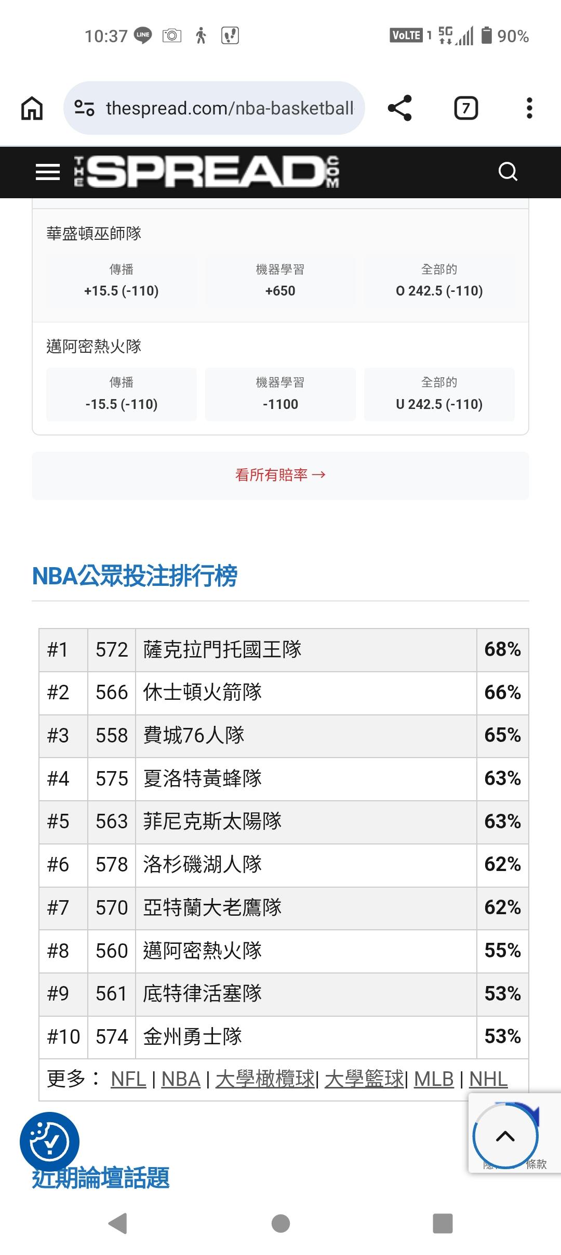
Task: Tap the site settings icon in address bar
Action: coord(84,108)
